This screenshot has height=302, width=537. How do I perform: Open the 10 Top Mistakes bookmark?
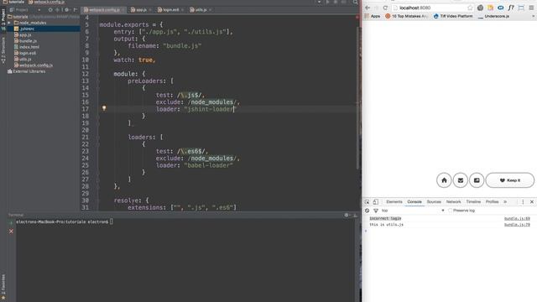click(x=407, y=16)
